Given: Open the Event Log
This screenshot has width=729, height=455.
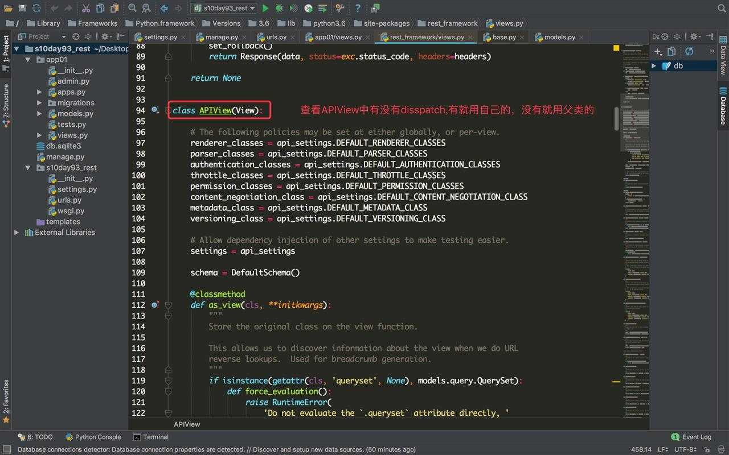Looking at the screenshot, I should click(x=691, y=437).
